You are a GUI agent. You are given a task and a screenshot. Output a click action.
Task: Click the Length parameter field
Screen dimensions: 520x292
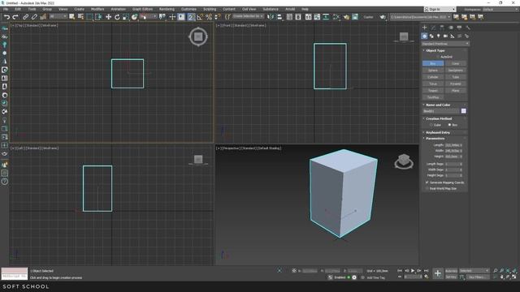pyautogui.click(x=453, y=145)
